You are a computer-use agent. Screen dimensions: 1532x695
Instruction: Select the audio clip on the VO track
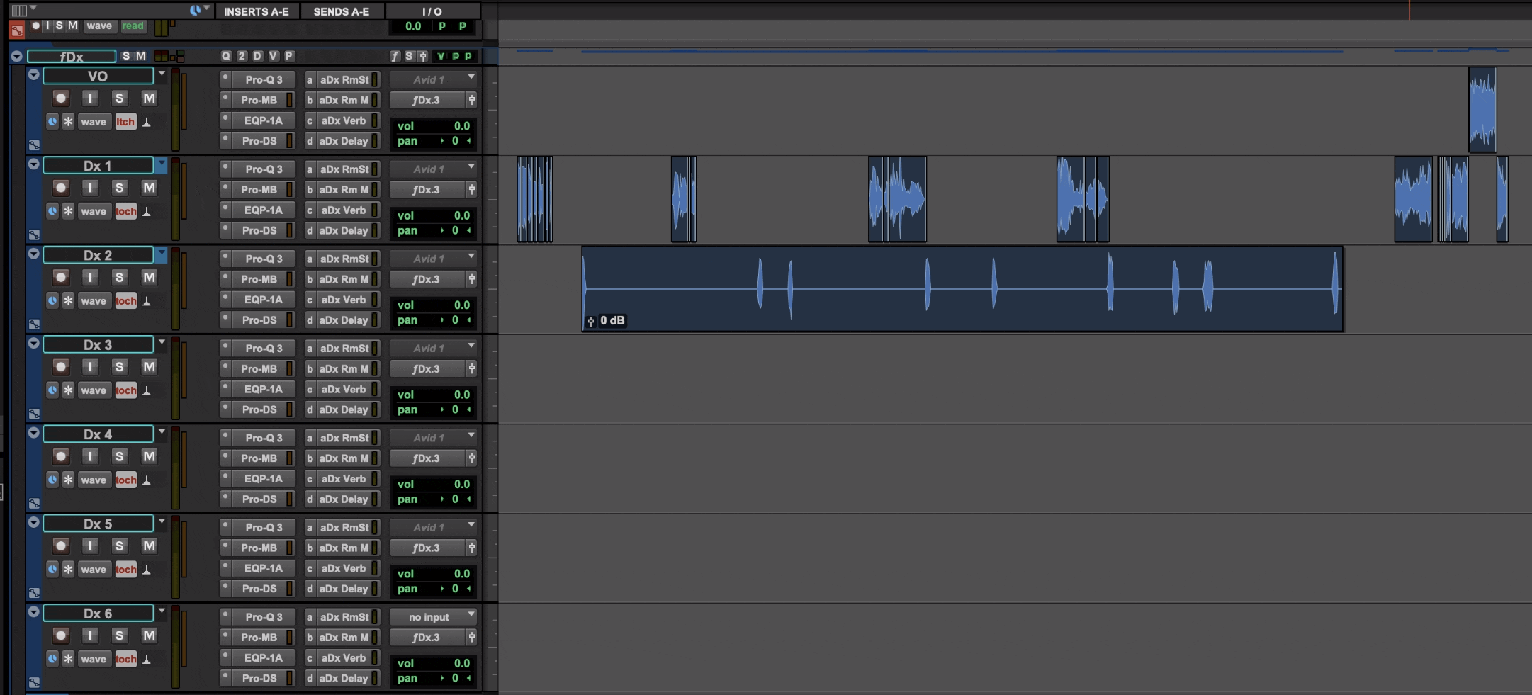point(1482,109)
